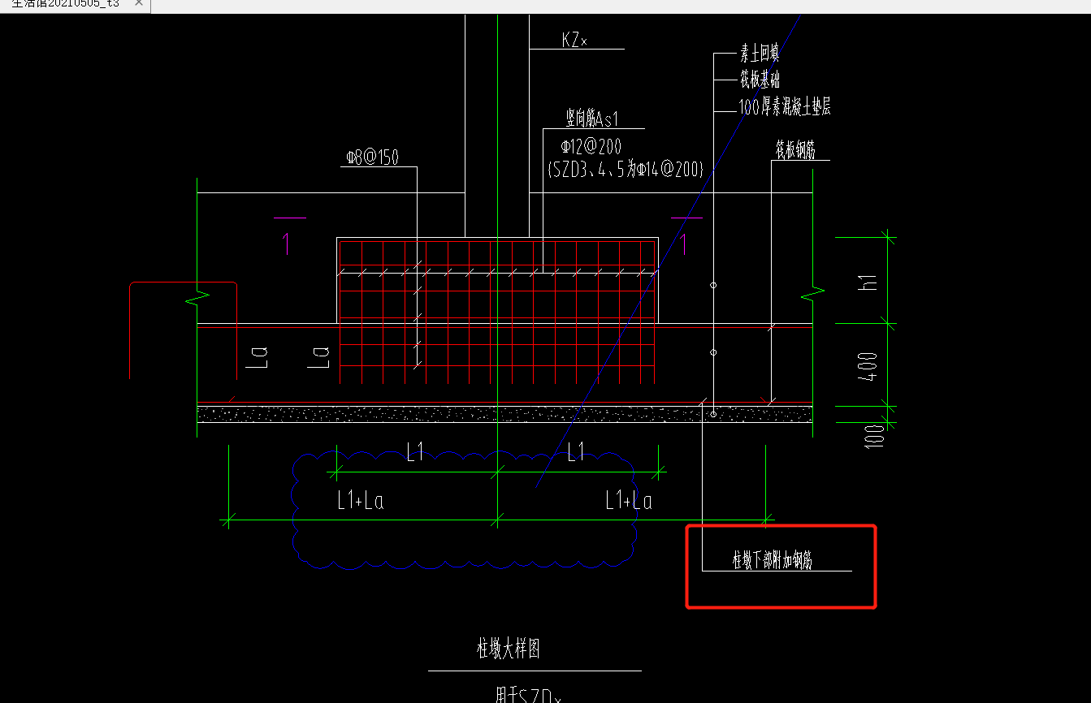The image size is (1091, 703).
Task: Select the 筏板基础 annotation text
Action: pyautogui.click(x=760, y=80)
